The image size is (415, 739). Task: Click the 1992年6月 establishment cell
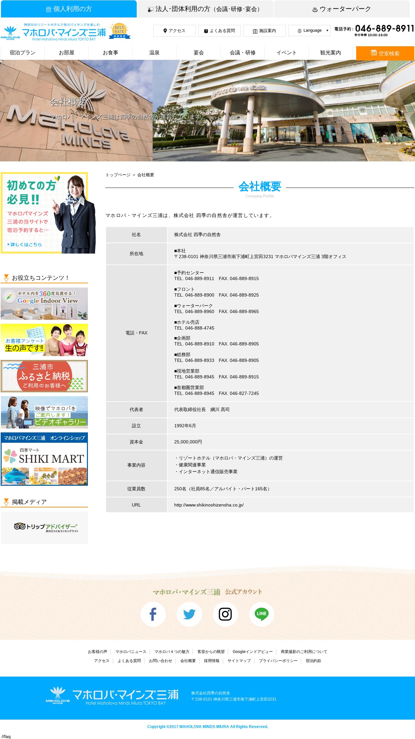291,426
